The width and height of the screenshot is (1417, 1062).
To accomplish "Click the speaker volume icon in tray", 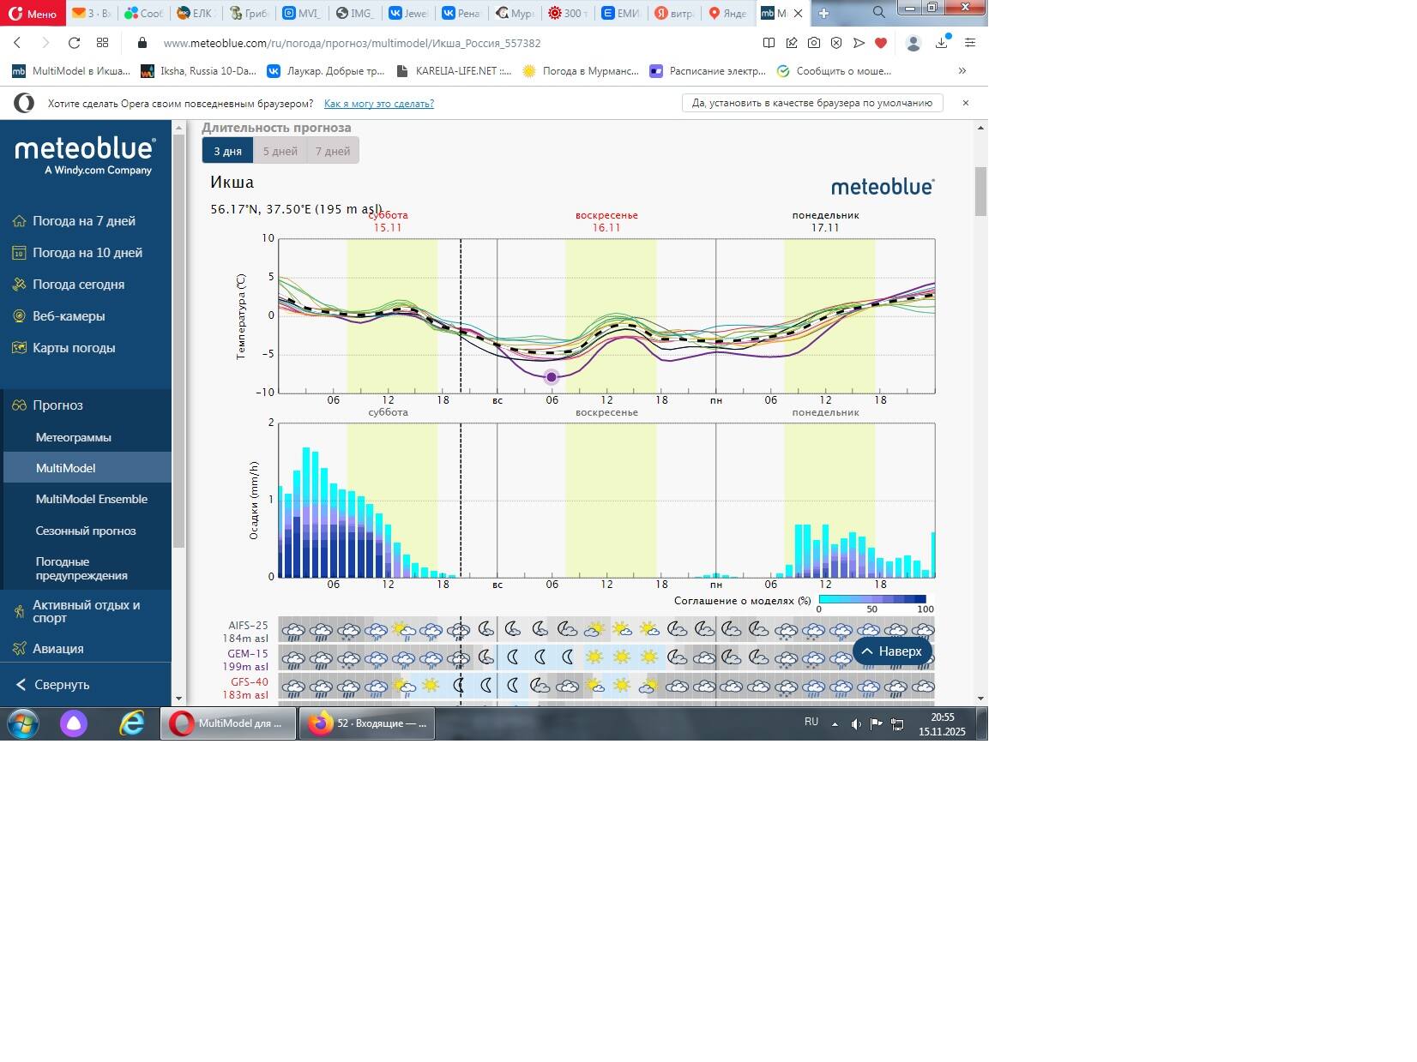I will coord(855,724).
